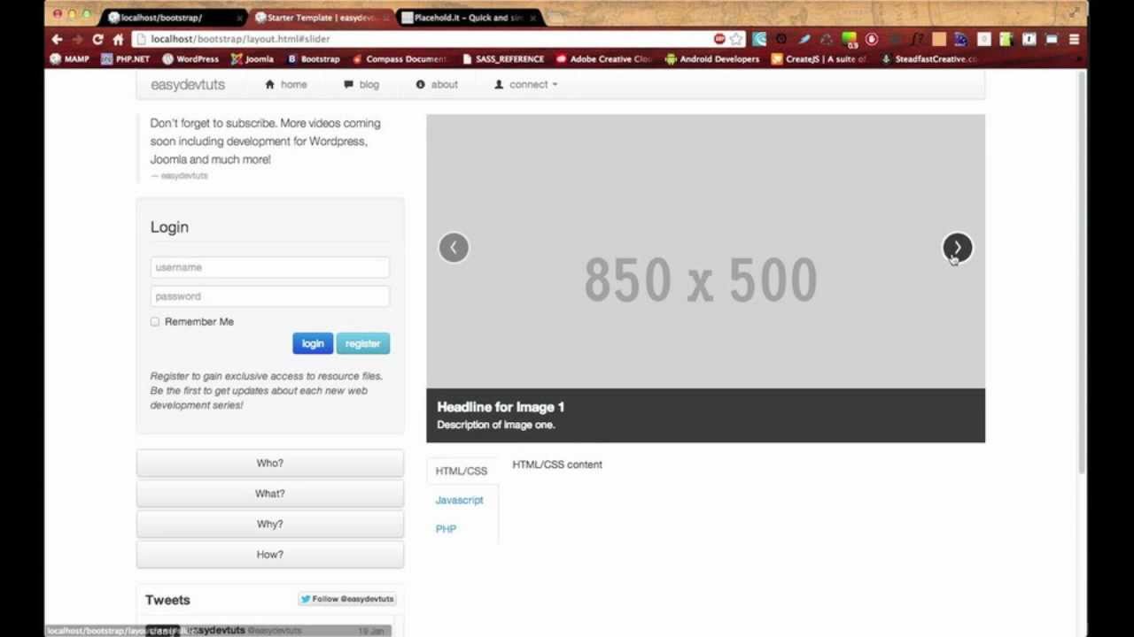Click the register button
Image resolution: width=1134 pixels, height=637 pixels.
(x=362, y=343)
